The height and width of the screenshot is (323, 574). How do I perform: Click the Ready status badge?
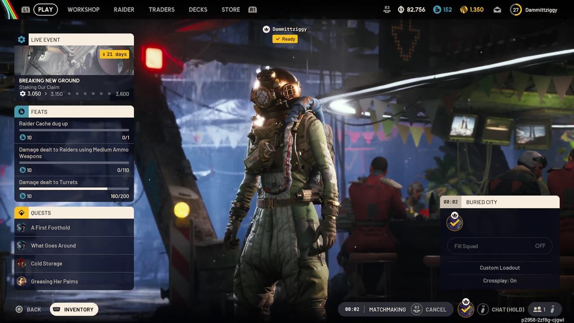(285, 39)
